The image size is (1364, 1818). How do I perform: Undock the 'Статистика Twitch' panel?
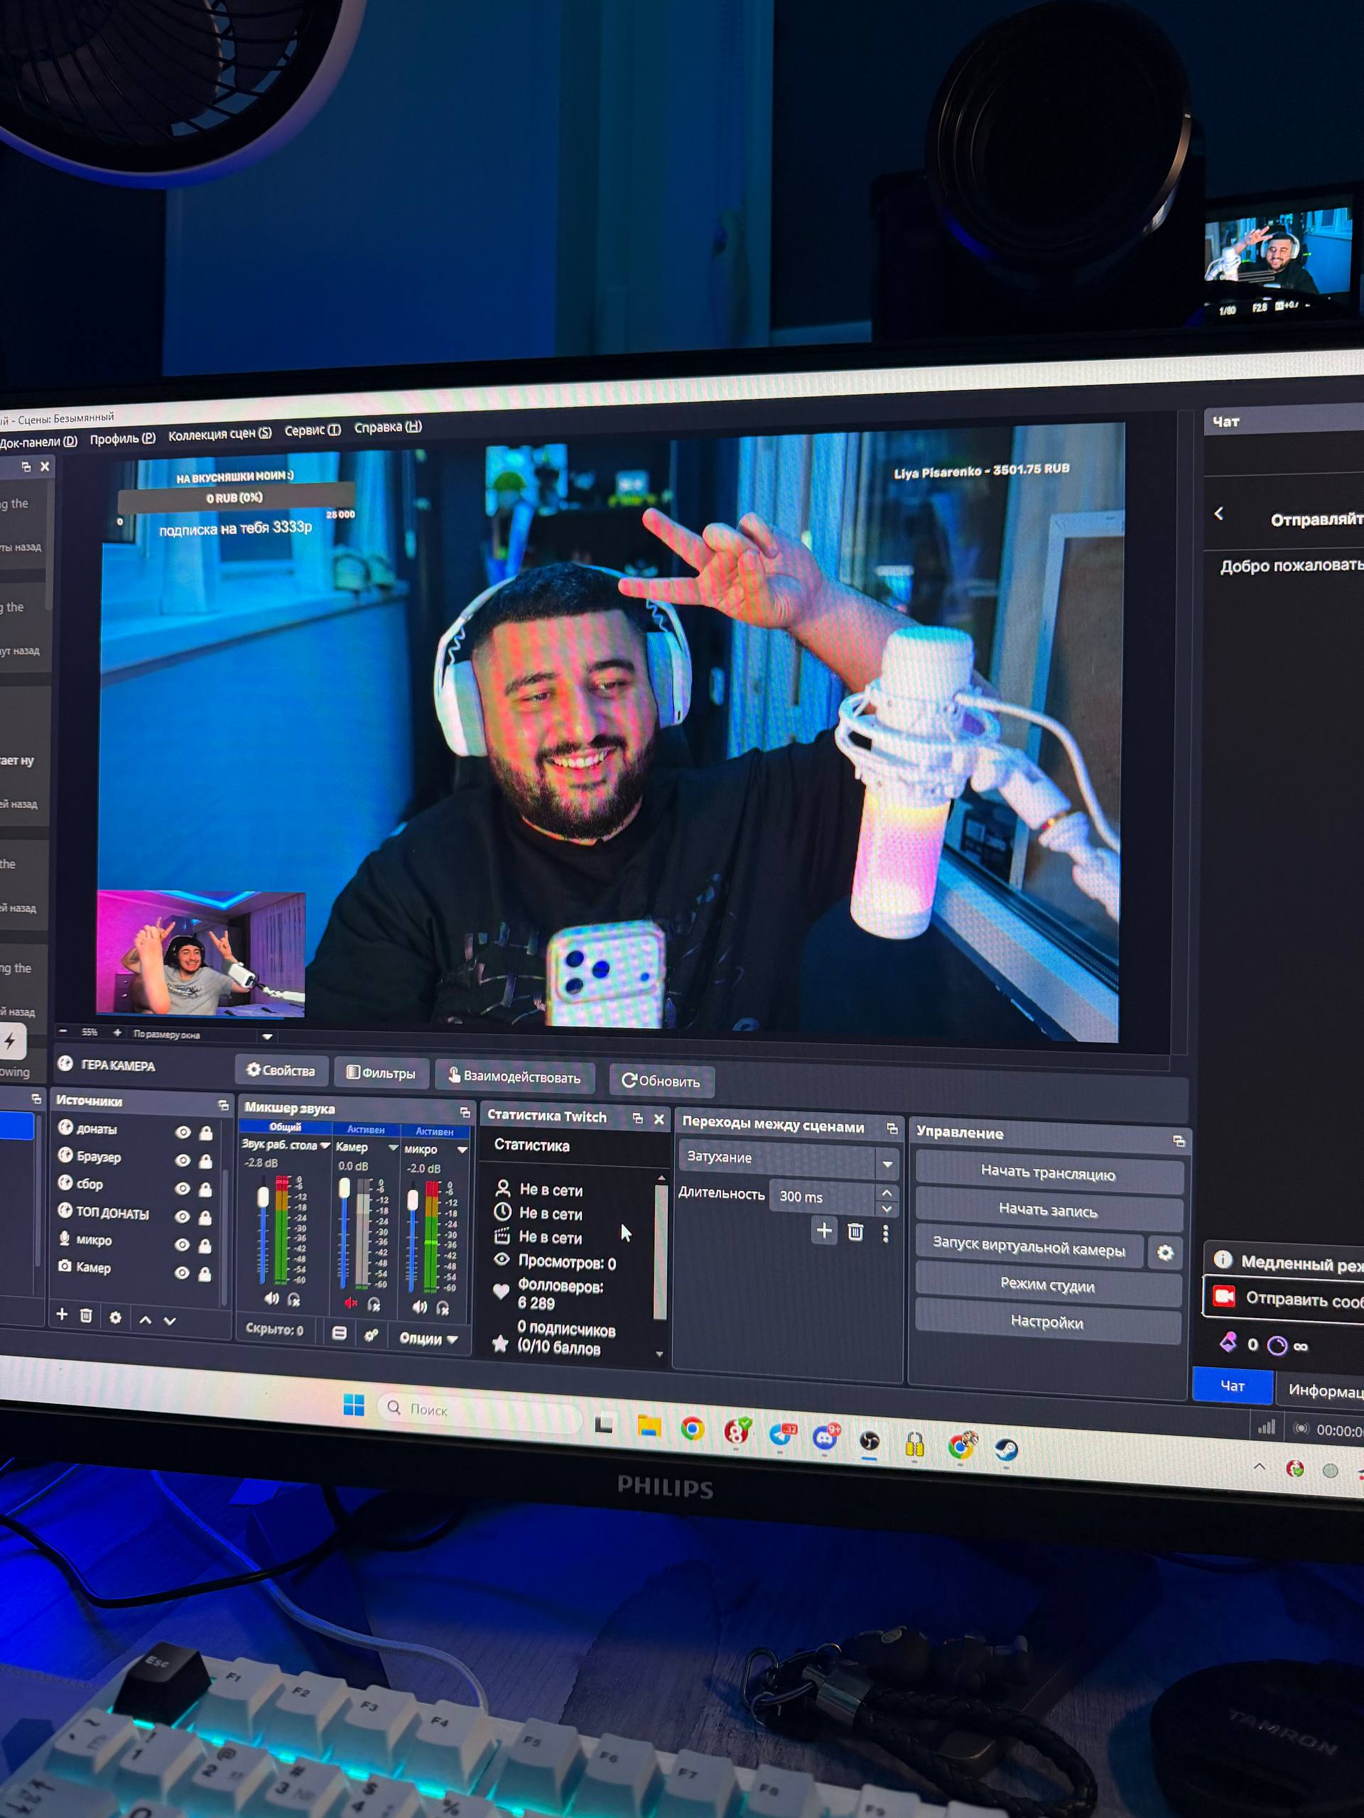(637, 1118)
